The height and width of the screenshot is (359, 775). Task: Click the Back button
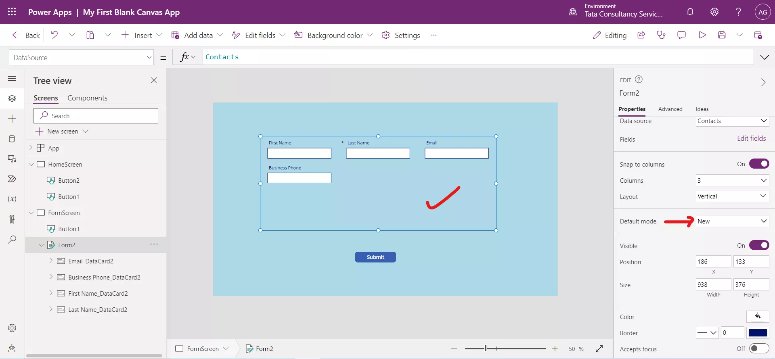(26, 35)
